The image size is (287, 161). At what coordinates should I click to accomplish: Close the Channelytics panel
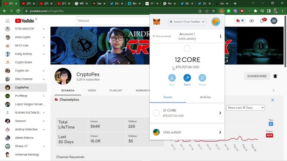[x=273, y=100]
